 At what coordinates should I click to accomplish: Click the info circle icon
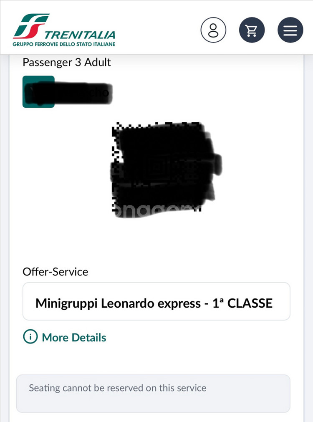(30, 337)
